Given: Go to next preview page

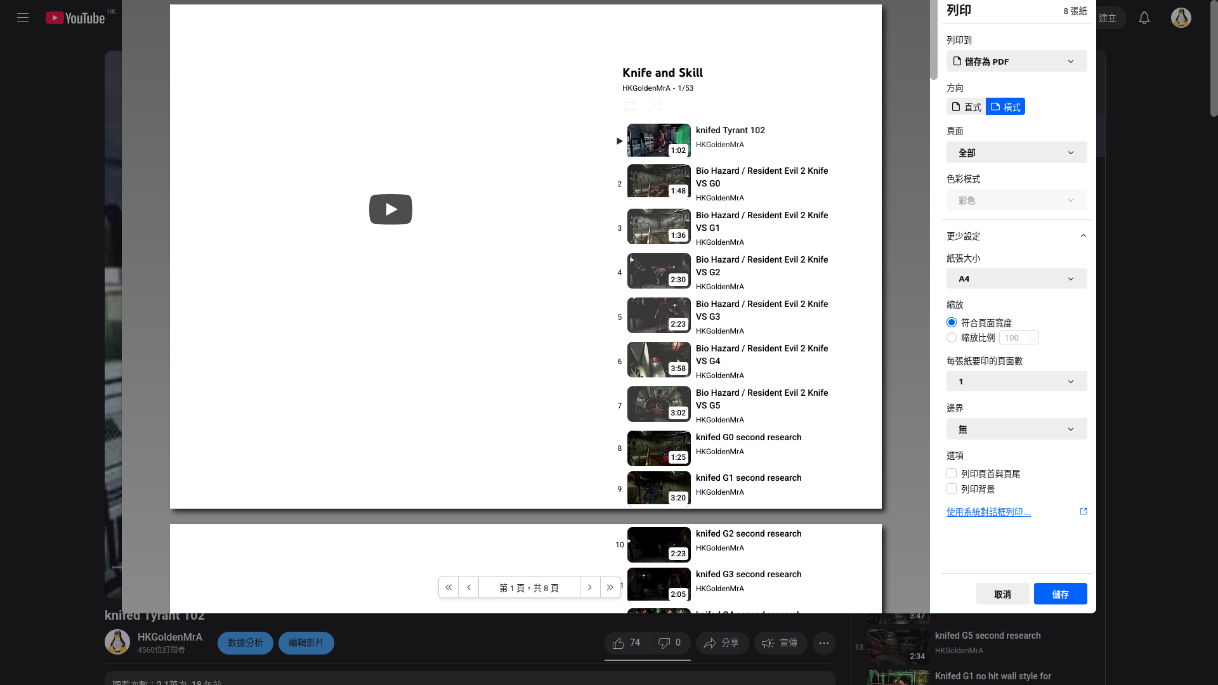Looking at the screenshot, I should (590, 587).
